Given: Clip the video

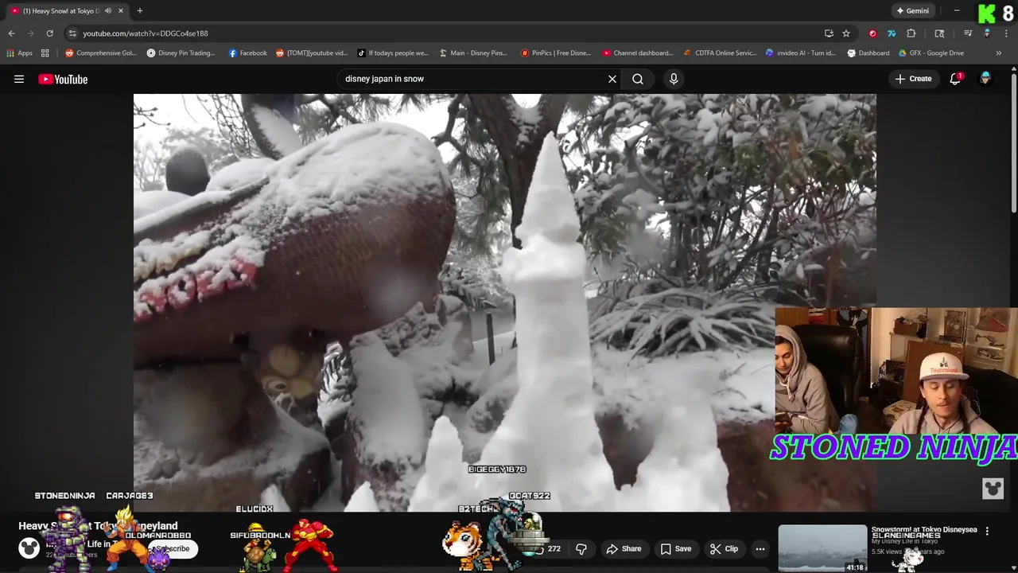Looking at the screenshot, I should coord(724,549).
